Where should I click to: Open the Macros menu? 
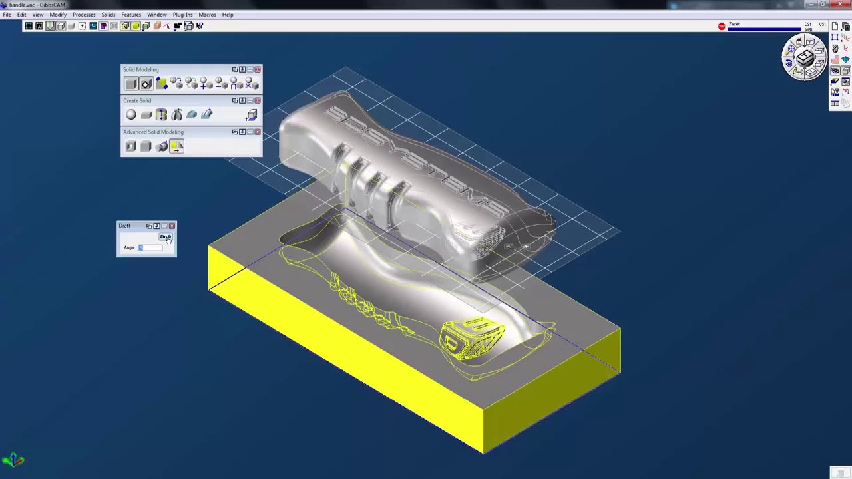pyautogui.click(x=207, y=15)
